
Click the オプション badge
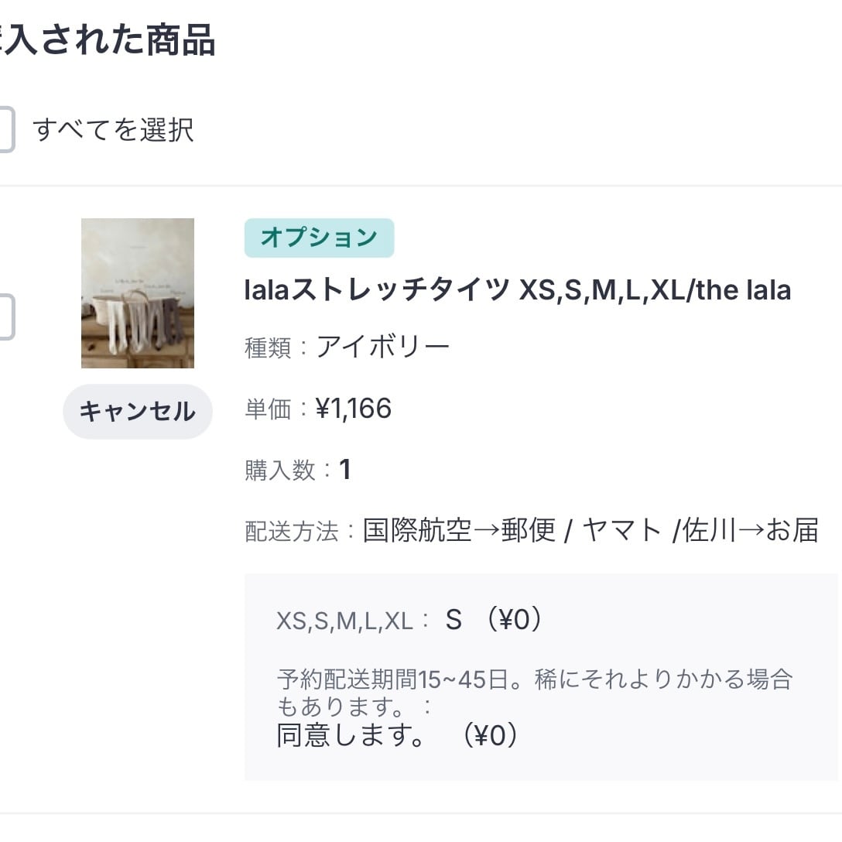pos(319,238)
